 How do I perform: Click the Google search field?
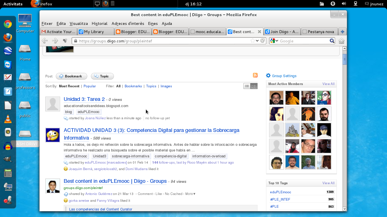pyautogui.click(x=304, y=41)
